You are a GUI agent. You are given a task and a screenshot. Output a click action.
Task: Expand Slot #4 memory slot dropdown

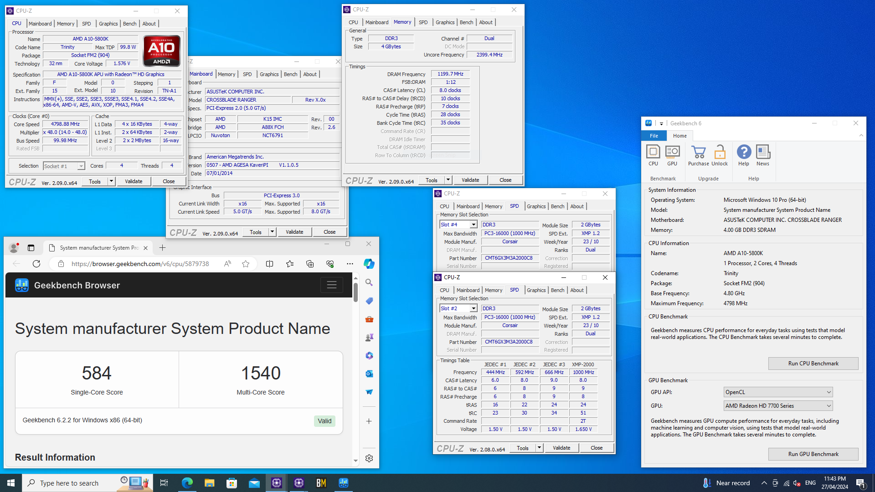(x=474, y=225)
